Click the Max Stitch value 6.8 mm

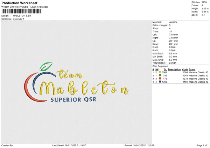[x=173, y=53]
